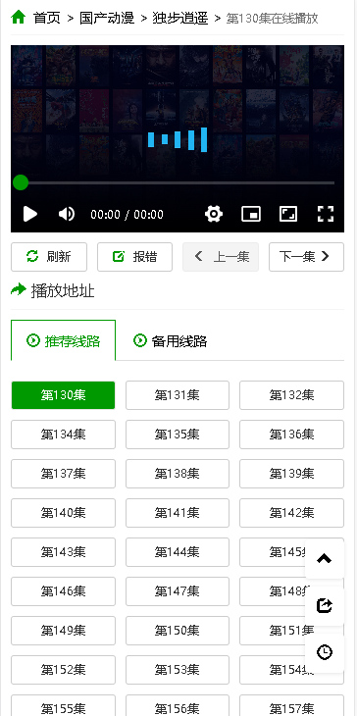Viewport: 357px width, 716px height.
Task: Click the video progress bar handle
Action: [20, 182]
